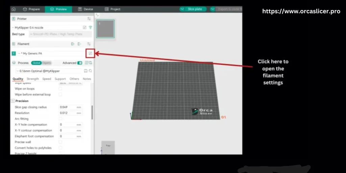Open printer section settings sliders icon
The image size is (346, 173).
point(89,19)
